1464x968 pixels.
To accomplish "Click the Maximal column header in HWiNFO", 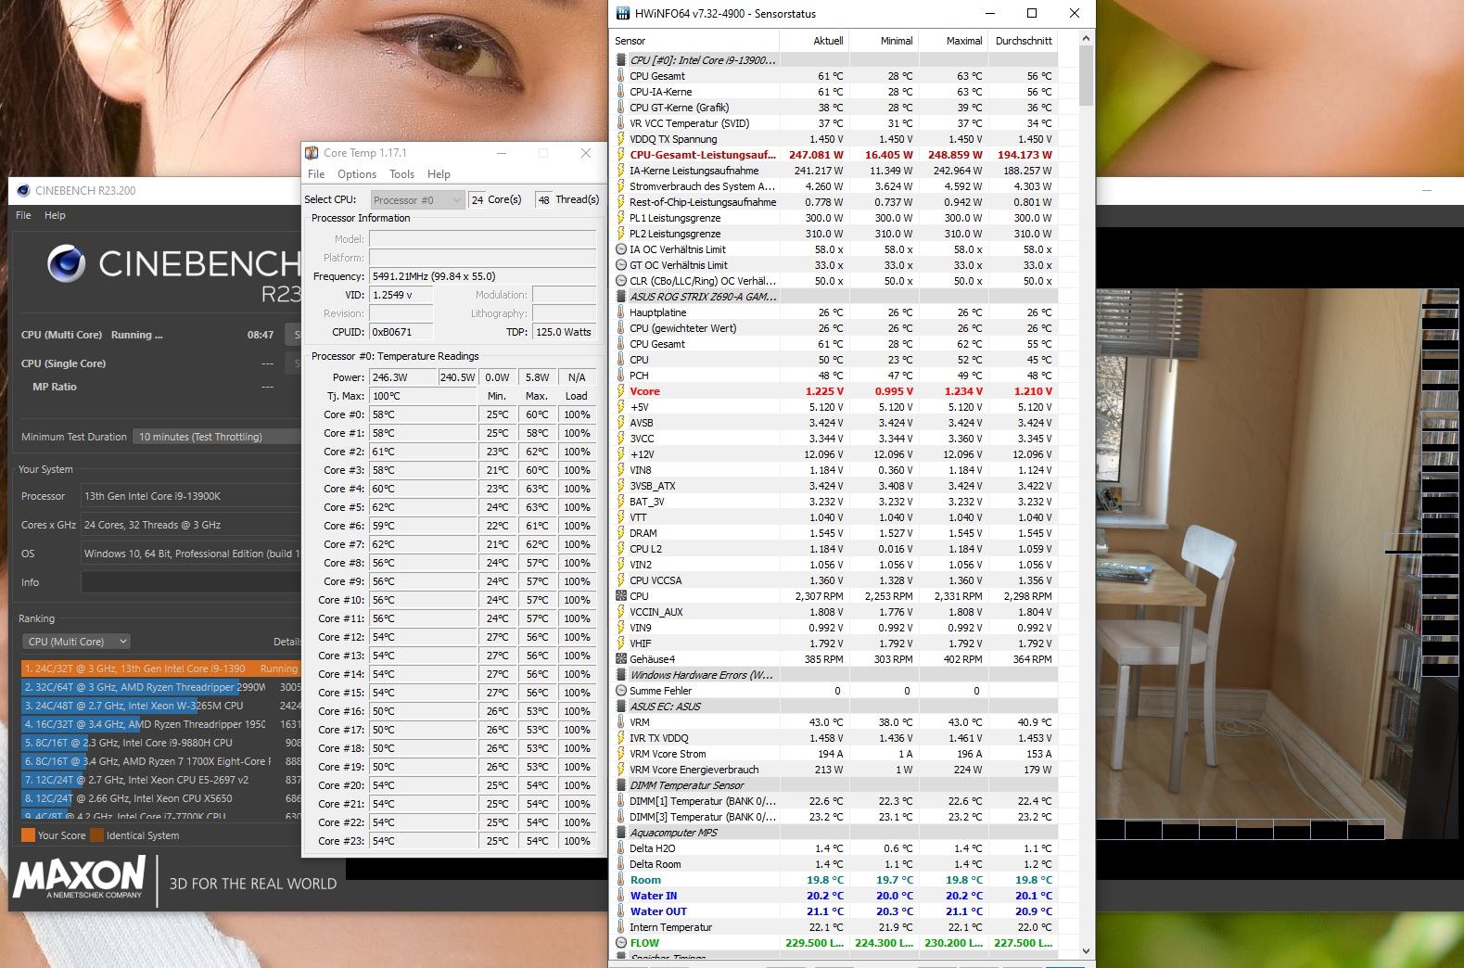I will coord(954,41).
